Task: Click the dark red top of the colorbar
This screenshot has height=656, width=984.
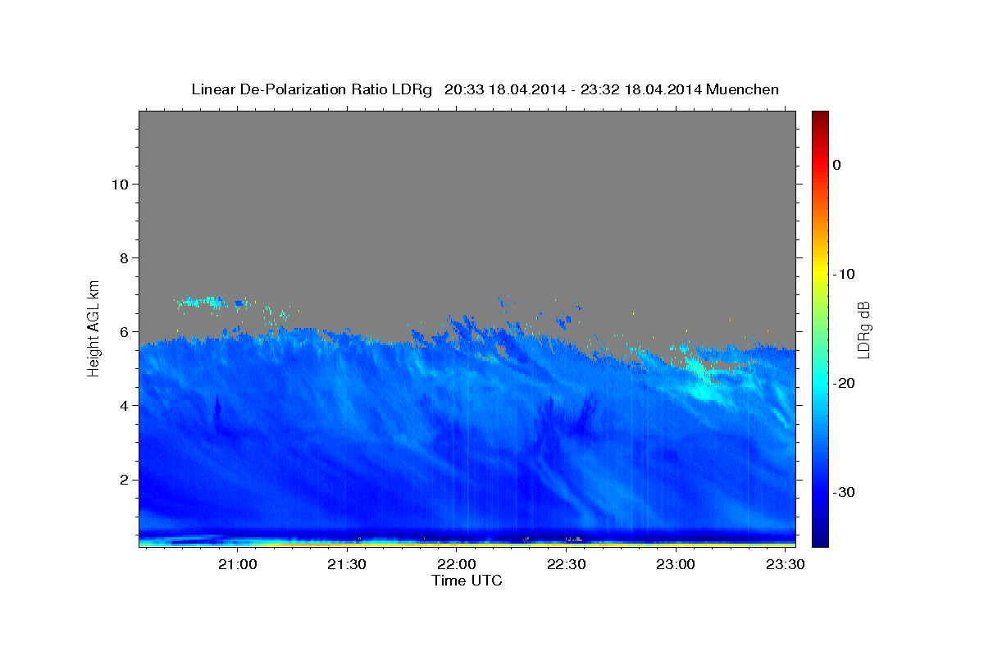Action: [x=820, y=119]
